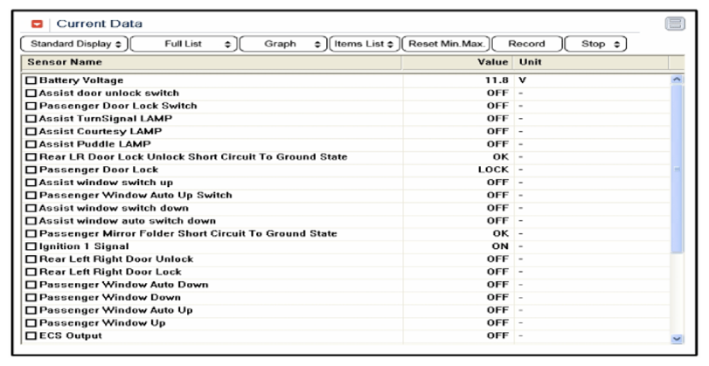Expand the Full List dropdown
The width and height of the screenshot is (709, 366).
click(x=184, y=44)
